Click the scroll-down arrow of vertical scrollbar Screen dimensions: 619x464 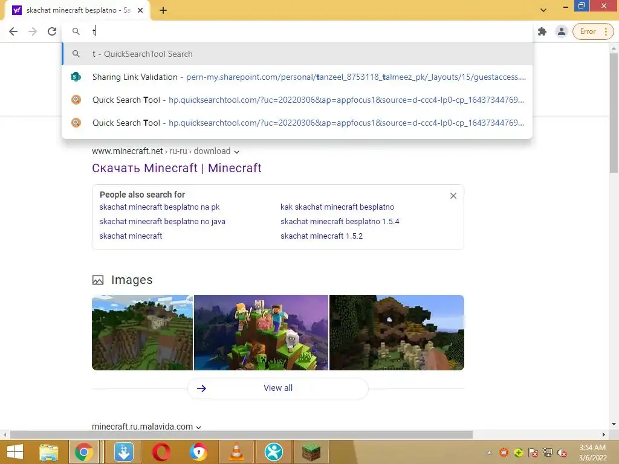tap(614, 425)
